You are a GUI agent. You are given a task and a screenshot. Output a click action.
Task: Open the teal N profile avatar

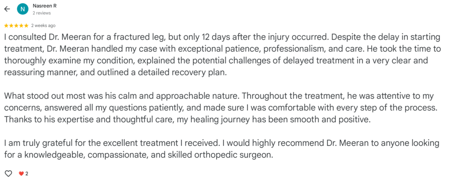pyautogui.click(x=23, y=9)
